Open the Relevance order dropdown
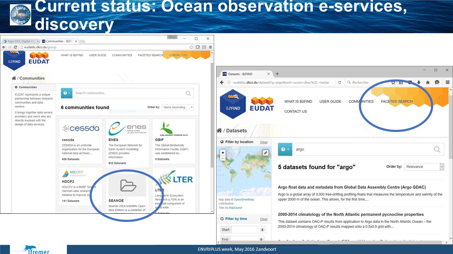This screenshot has height=254, width=453. pos(424,167)
